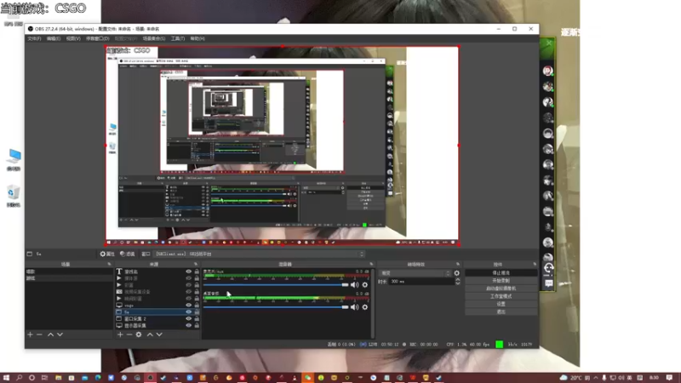Image resolution: width=681 pixels, height=383 pixels.
Task: Select the 显示器采集 source row
Action: 157,325
